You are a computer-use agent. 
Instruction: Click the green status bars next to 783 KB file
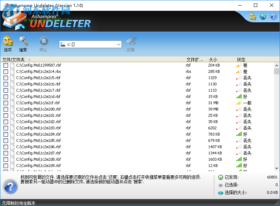pos(238,134)
